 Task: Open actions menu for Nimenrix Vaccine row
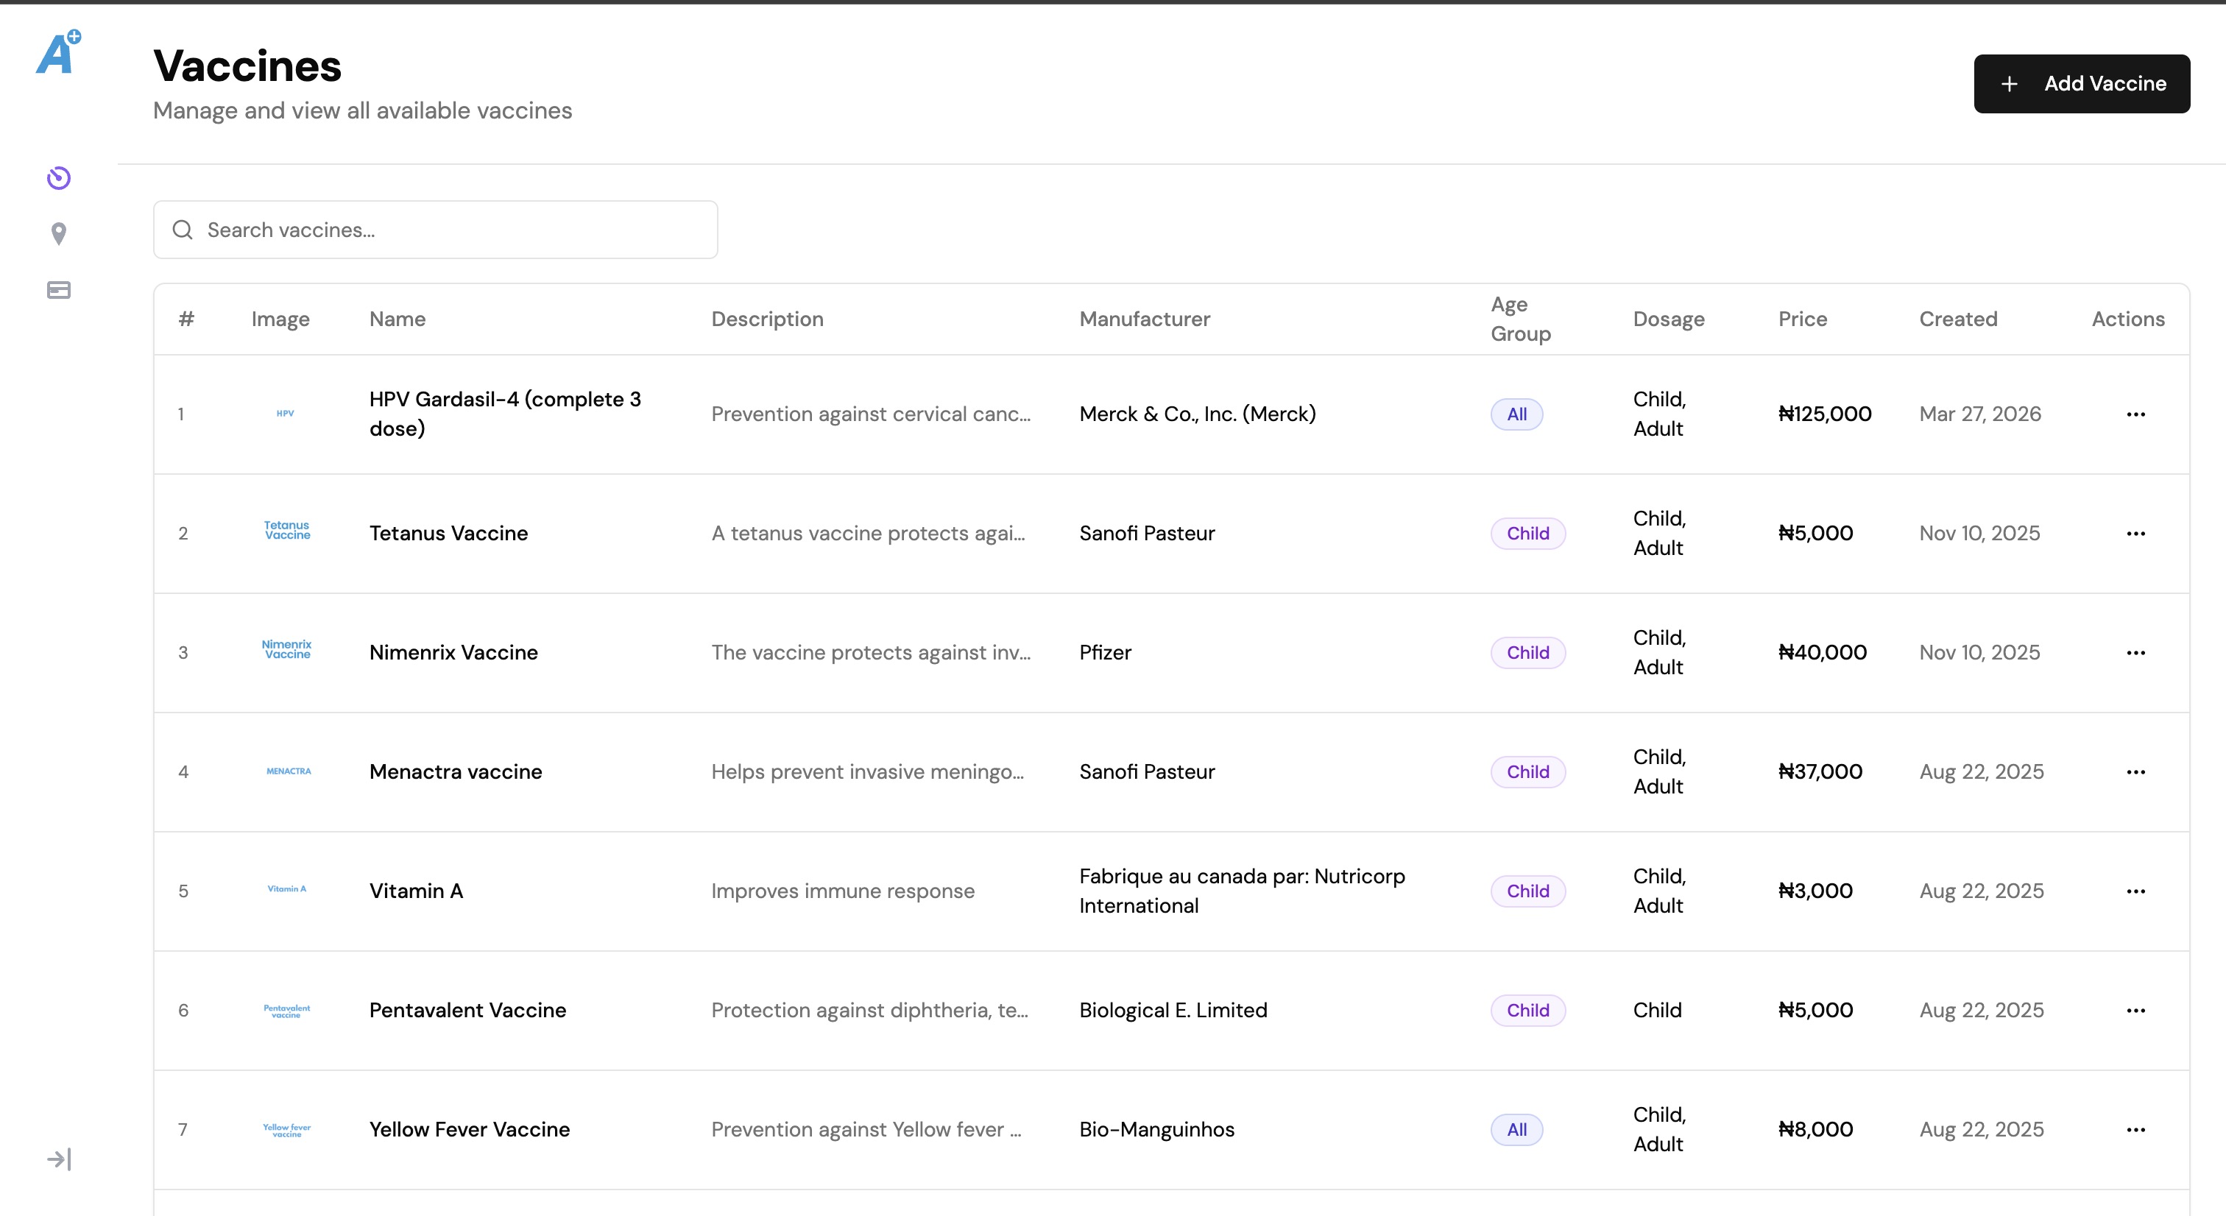(x=2136, y=652)
